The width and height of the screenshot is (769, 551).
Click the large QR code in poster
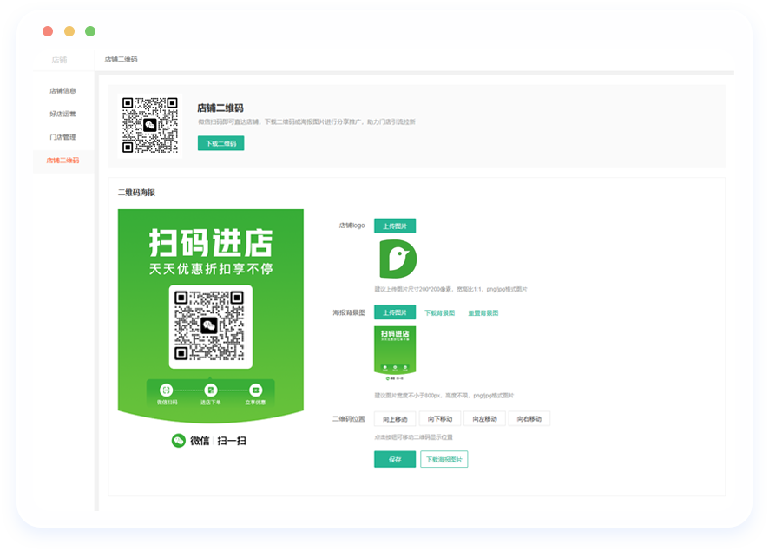(210, 326)
